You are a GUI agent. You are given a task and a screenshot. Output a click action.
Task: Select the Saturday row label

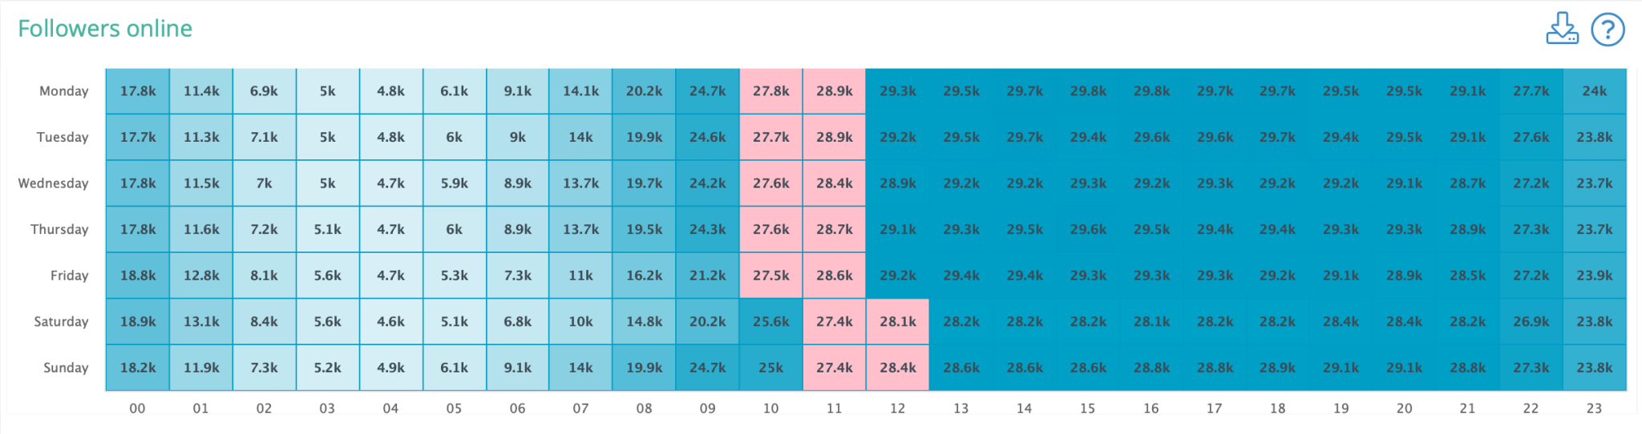tap(61, 322)
